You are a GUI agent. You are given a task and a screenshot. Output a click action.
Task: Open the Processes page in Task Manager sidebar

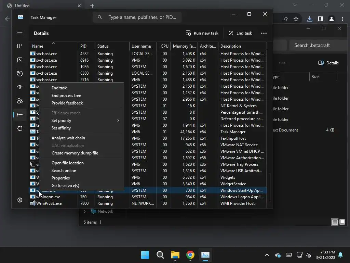(x=20, y=46)
